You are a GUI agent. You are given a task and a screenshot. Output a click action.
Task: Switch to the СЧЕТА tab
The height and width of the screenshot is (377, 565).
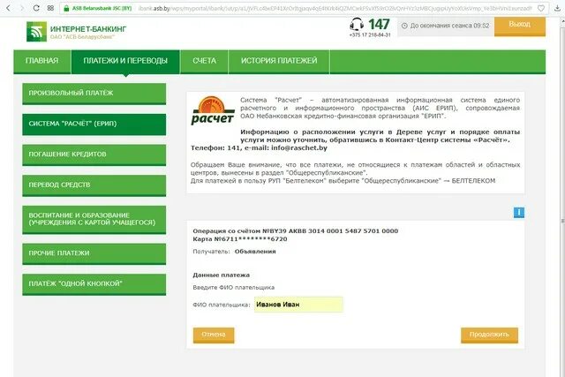(x=204, y=61)
